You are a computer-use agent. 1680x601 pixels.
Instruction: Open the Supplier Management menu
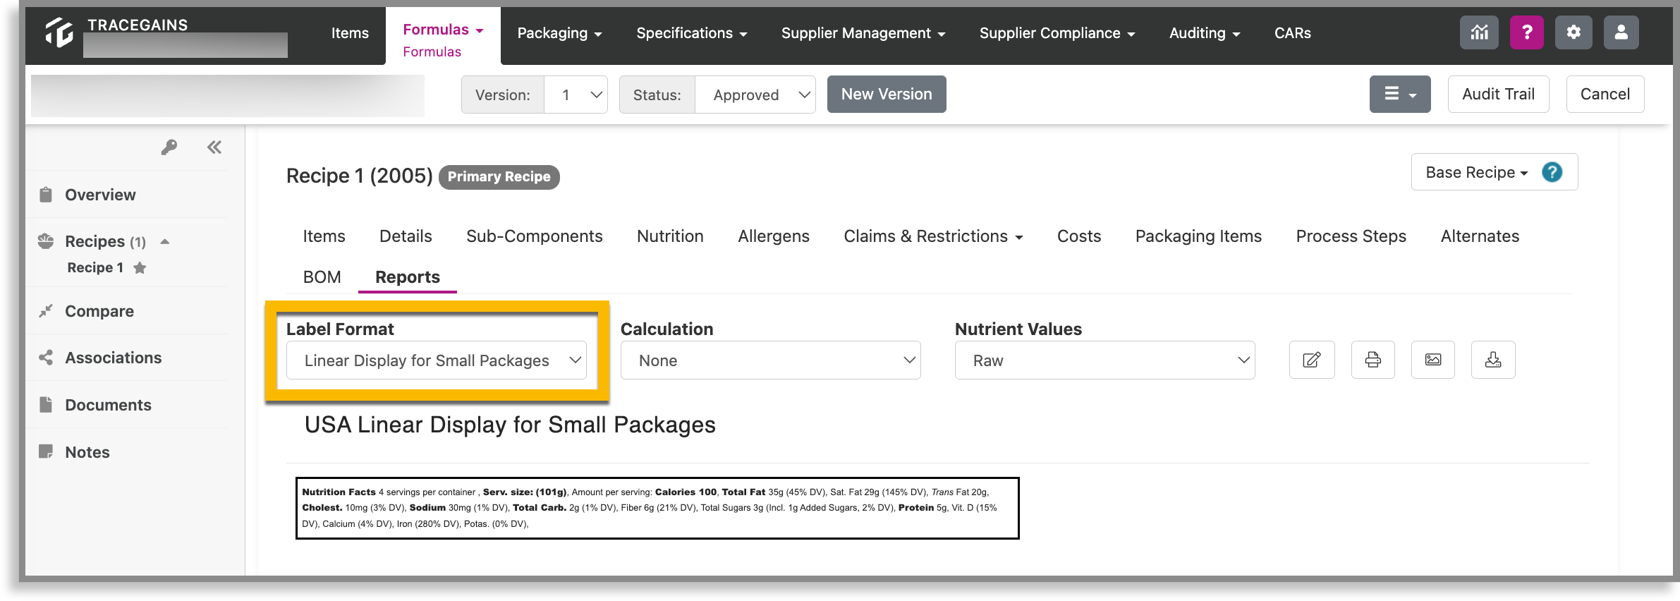tap(863, 33)
